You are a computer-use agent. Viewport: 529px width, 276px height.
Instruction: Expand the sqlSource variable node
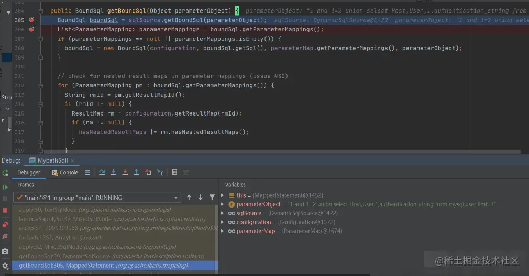[x=222, y=213]
